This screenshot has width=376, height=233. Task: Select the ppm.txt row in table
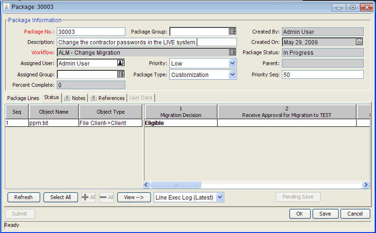pos(53,123)
